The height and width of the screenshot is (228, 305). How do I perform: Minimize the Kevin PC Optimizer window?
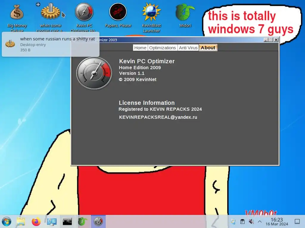pyautogui.click(x=266, y=40)
